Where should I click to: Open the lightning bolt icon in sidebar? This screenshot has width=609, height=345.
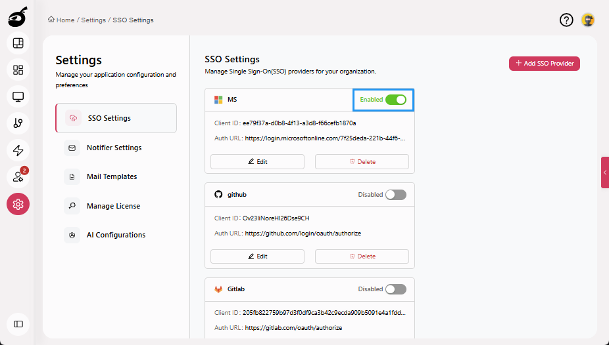(x=18, y=150)
